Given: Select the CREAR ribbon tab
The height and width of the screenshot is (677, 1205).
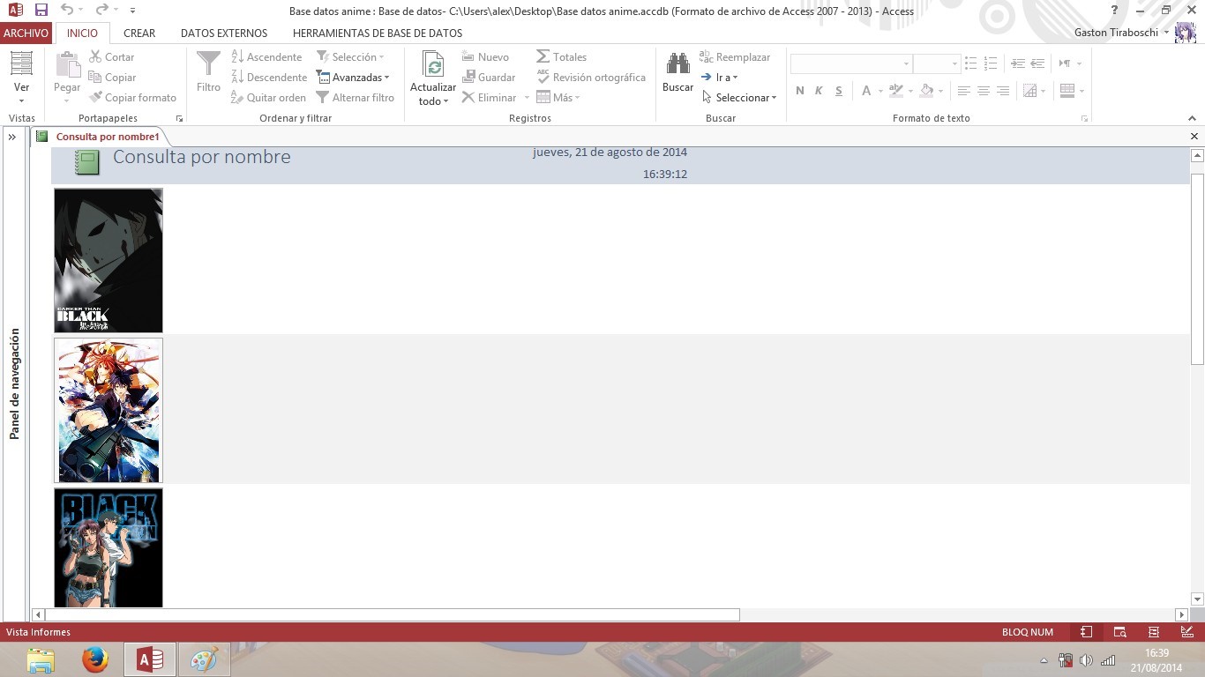Looking at the screenshot, I should click(139, 33).
